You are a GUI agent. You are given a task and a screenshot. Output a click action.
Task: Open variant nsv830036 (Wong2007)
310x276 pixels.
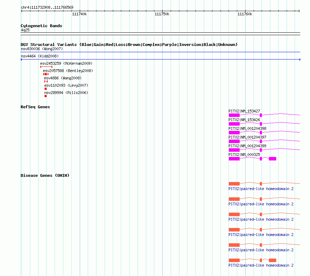click(42, 49)
